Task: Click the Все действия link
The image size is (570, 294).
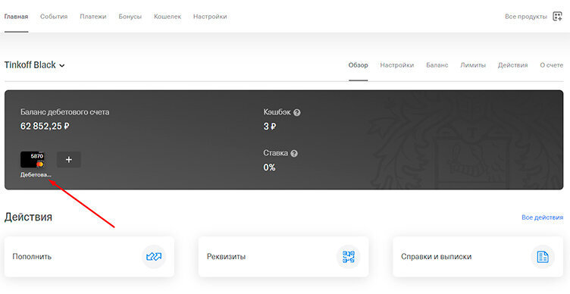Action: coord(543,217)
